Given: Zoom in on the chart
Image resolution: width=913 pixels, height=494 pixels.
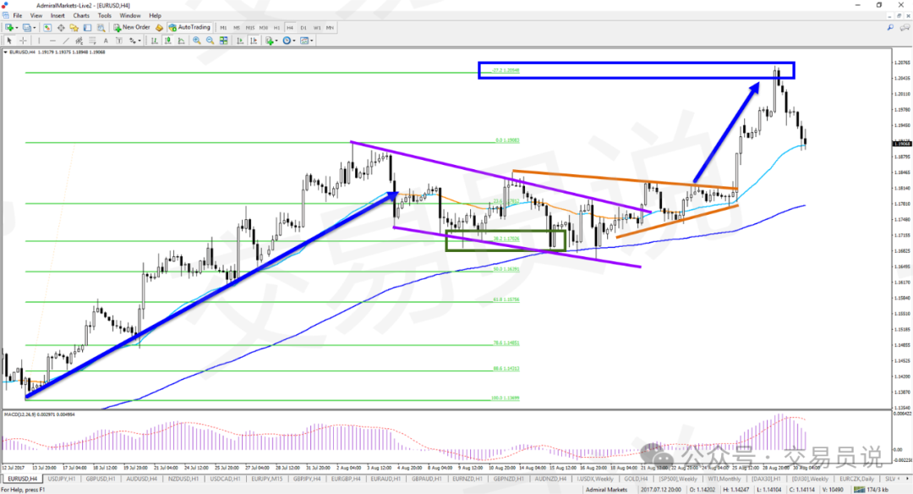Looking at the screenshot, I should pos(197,41).
